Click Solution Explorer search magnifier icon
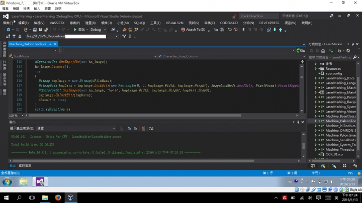This screenshot has height=203, width=362. [x=355, y=57]
